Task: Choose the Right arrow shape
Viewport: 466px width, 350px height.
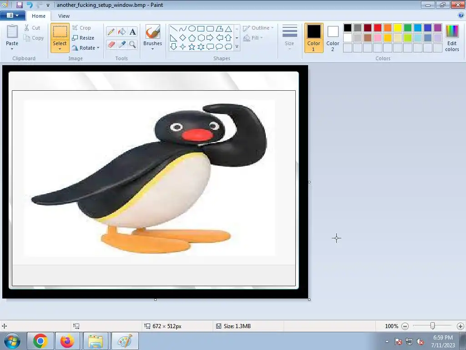Action: coord(210,38)
